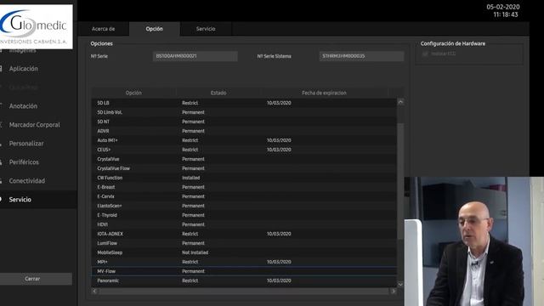Select the 5D Limb Vol. row
The height and width of the screenshot is (306, 544).
coord(244,112)
